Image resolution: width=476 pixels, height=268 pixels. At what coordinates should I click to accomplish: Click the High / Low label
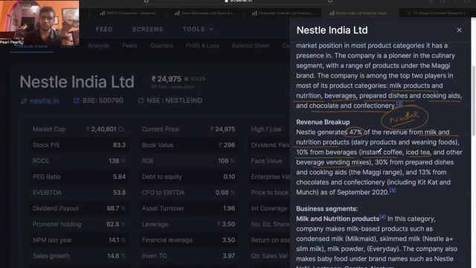click(x=266, y=129)
